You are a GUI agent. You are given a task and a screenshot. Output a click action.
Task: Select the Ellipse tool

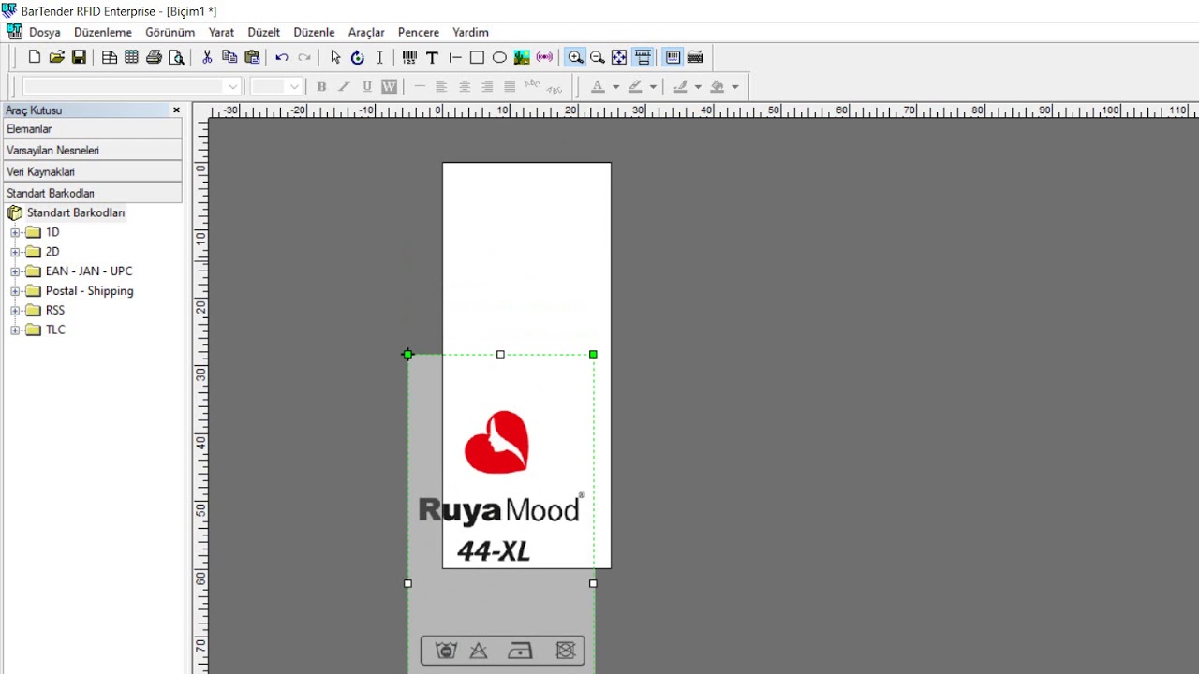click(x=499, y=57)
